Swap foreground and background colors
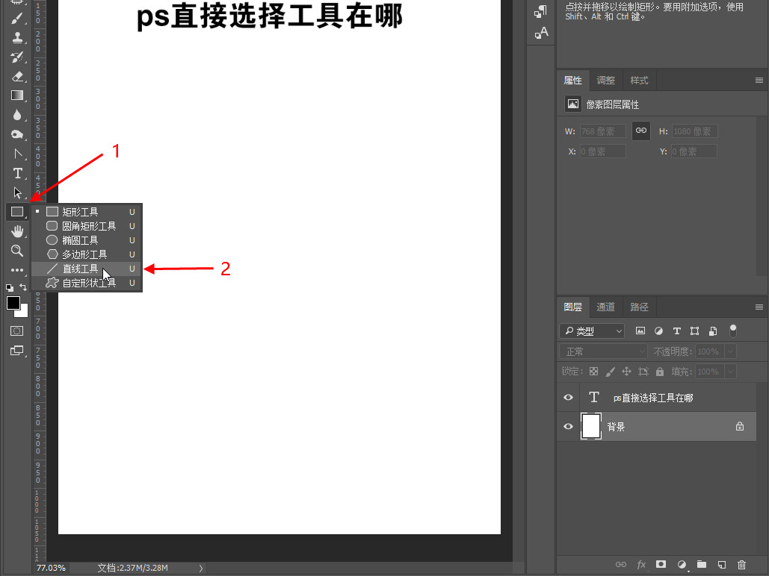The image size is (769, 576). pyautogui.click(x=23, y=287)
